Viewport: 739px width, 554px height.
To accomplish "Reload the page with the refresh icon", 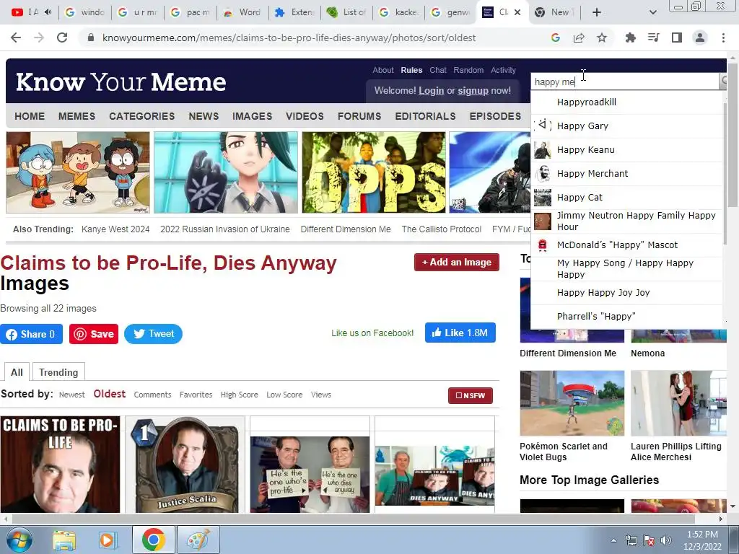I will (x=62, y=38).
